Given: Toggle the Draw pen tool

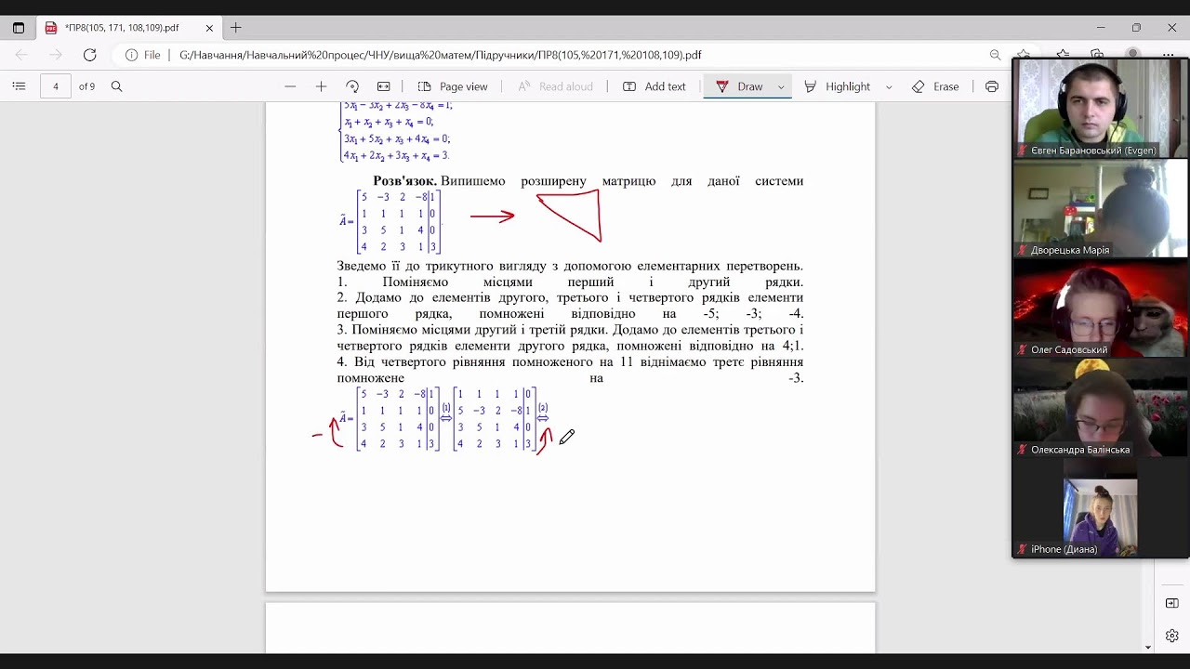Looking at the screenshot, I should [740, 86].
